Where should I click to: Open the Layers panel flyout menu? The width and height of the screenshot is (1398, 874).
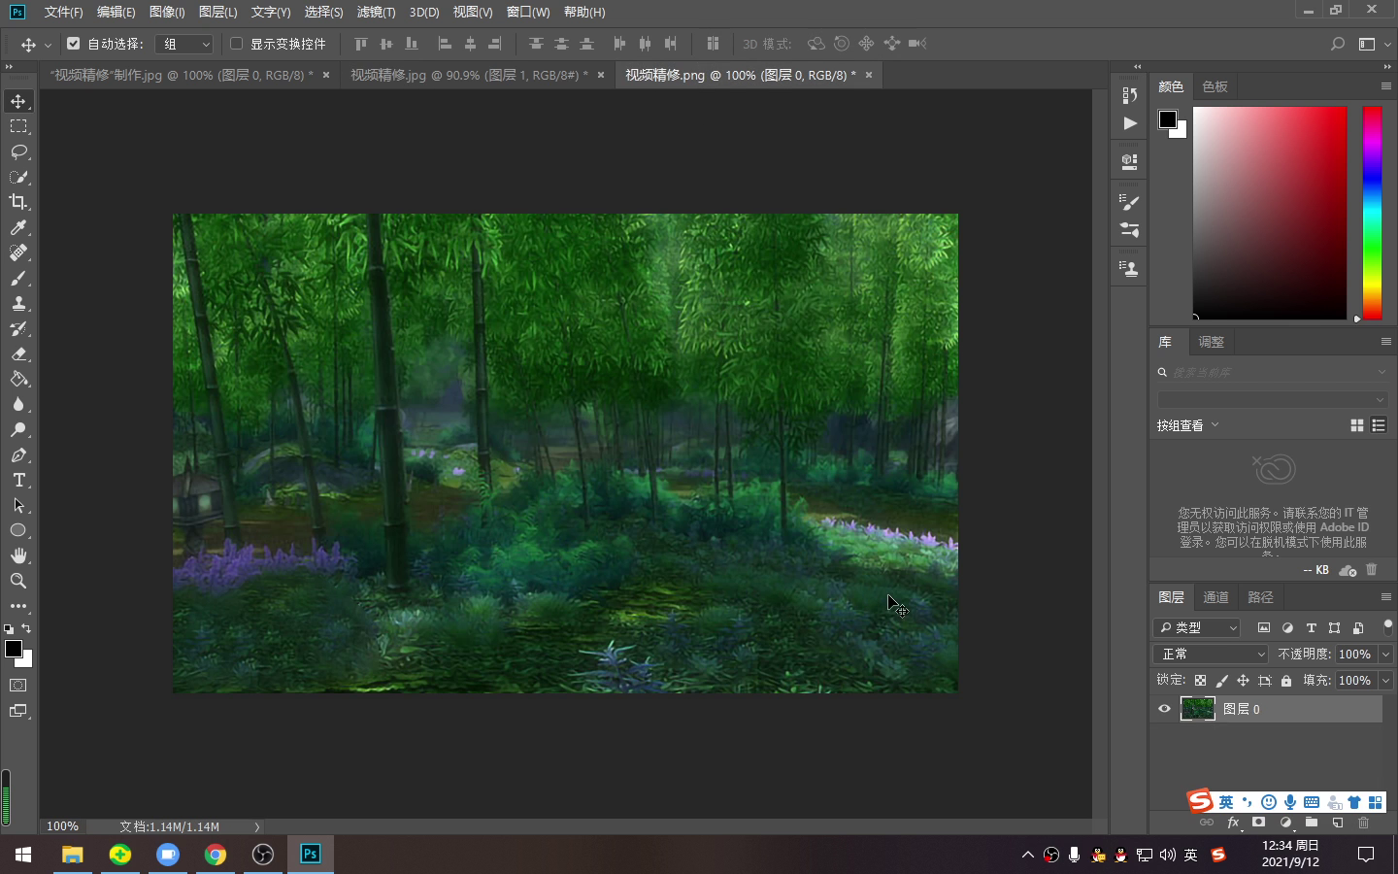click(1386, 597)
